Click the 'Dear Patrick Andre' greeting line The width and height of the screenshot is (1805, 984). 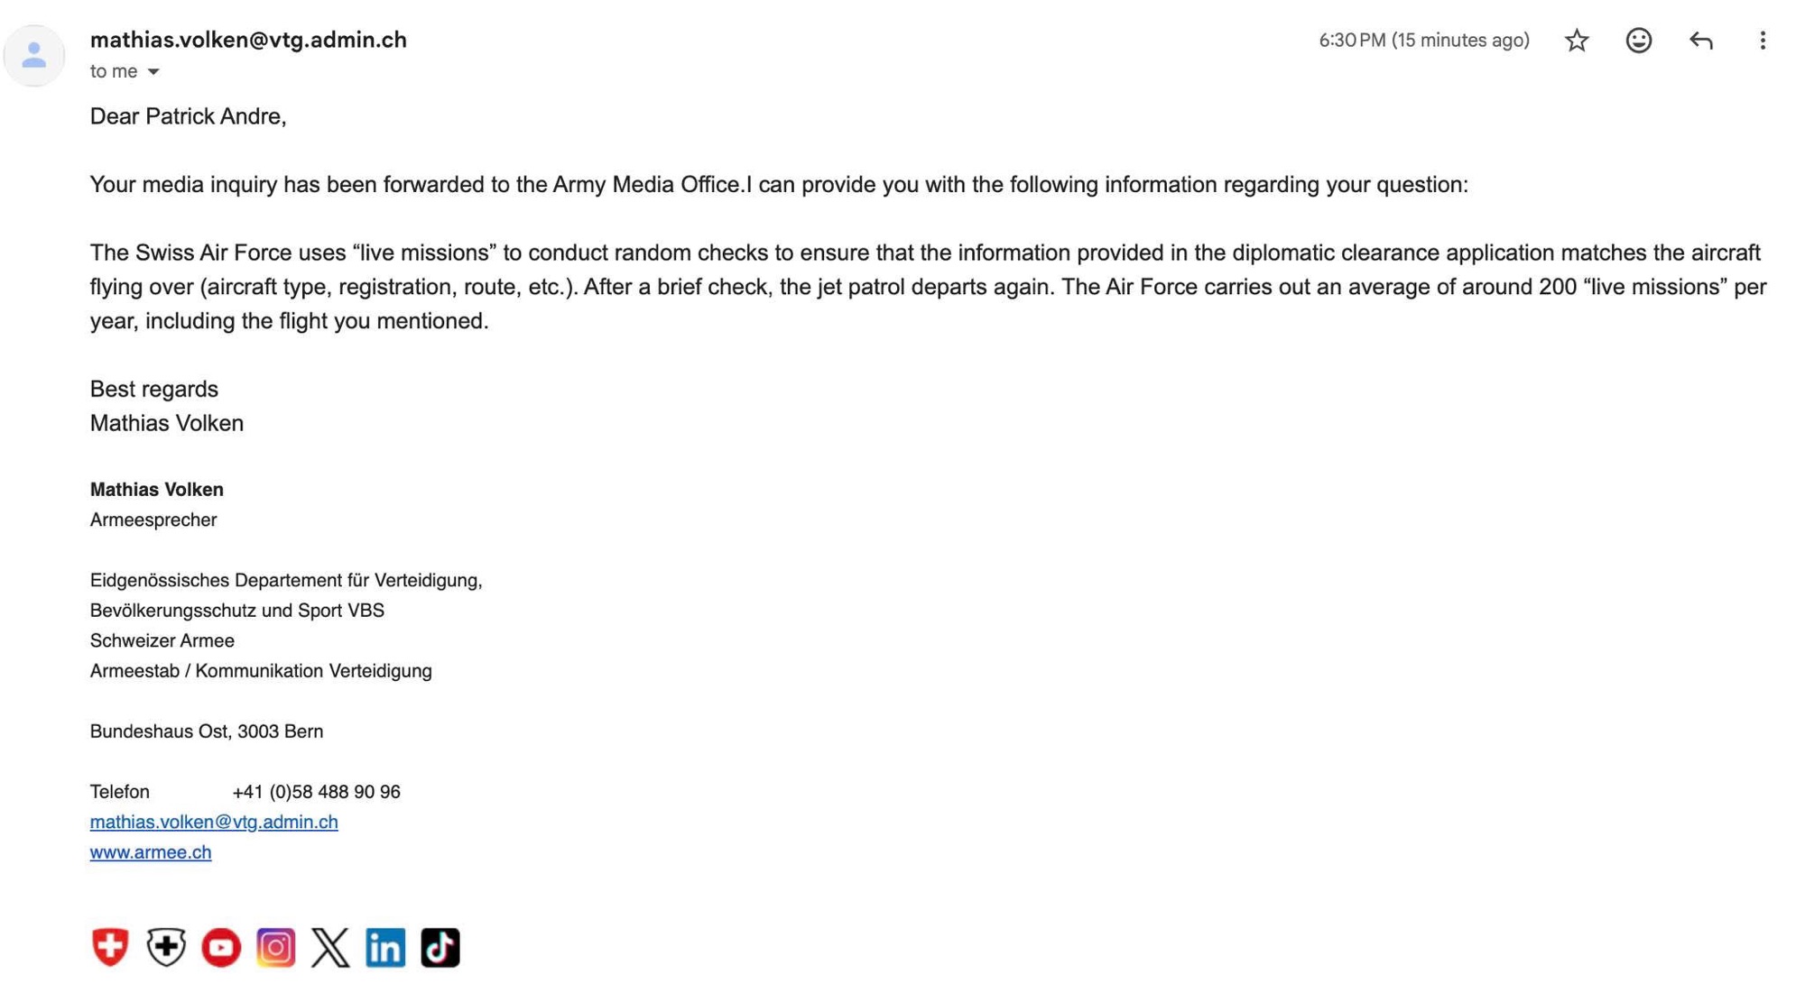[188, 116]
